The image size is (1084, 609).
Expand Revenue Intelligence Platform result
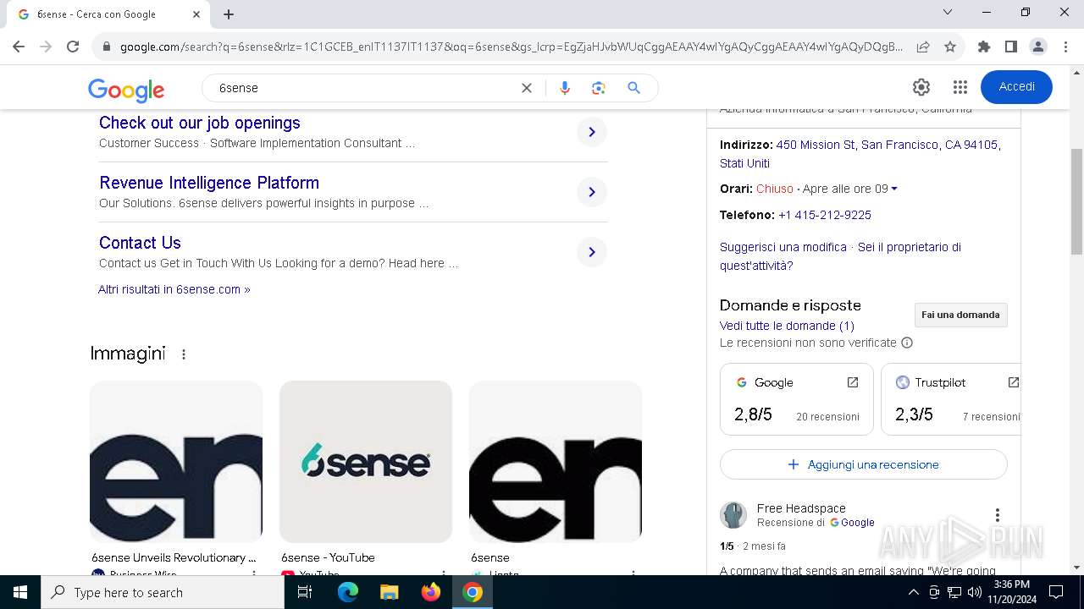[592, 192]
